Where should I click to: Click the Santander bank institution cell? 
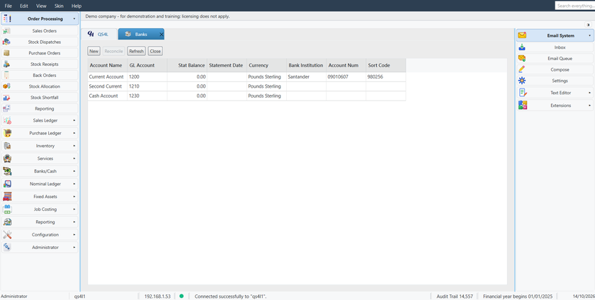click(x=306, y=76)
